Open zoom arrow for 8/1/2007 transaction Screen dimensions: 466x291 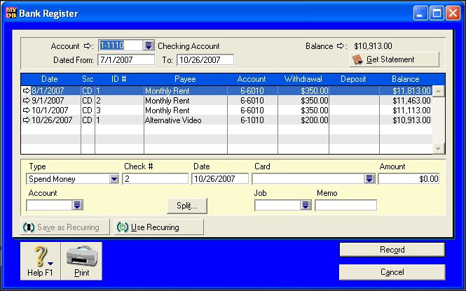27,90
